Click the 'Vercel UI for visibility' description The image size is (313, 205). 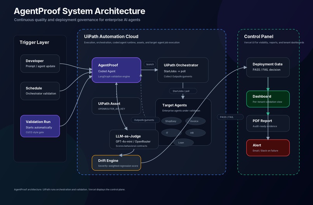[x=274, y=43]
